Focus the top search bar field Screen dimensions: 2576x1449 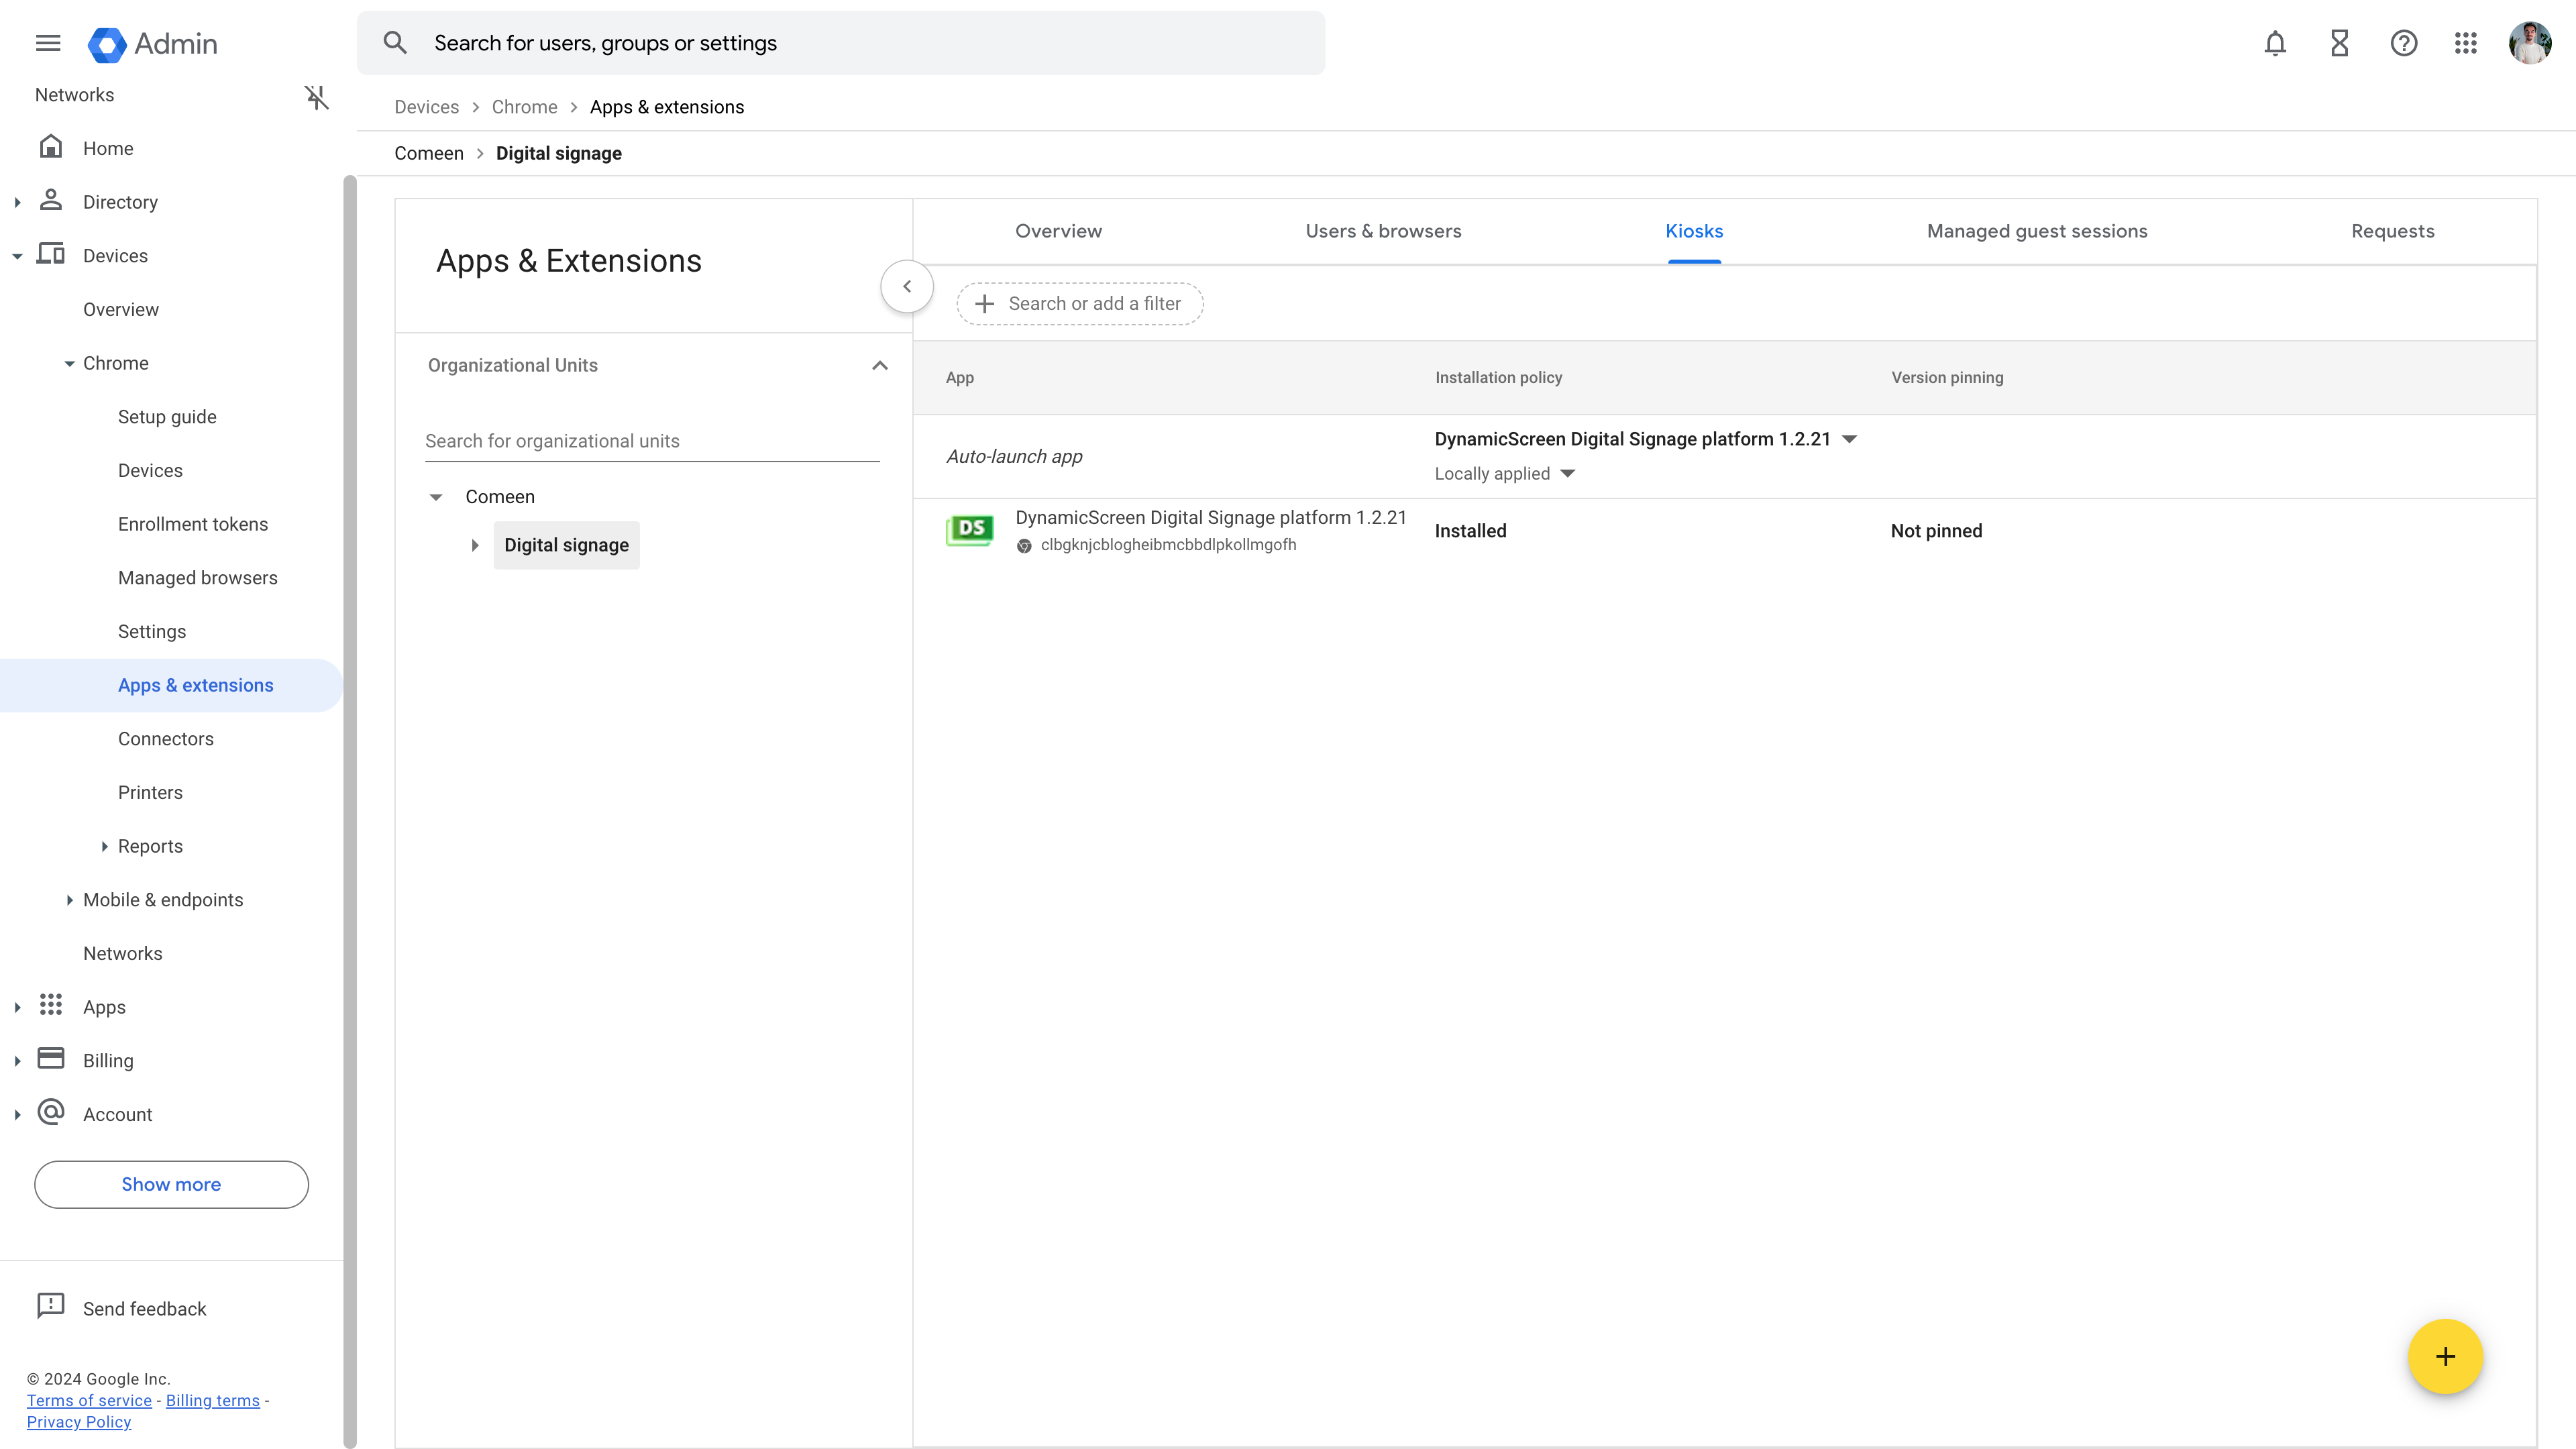841,43
